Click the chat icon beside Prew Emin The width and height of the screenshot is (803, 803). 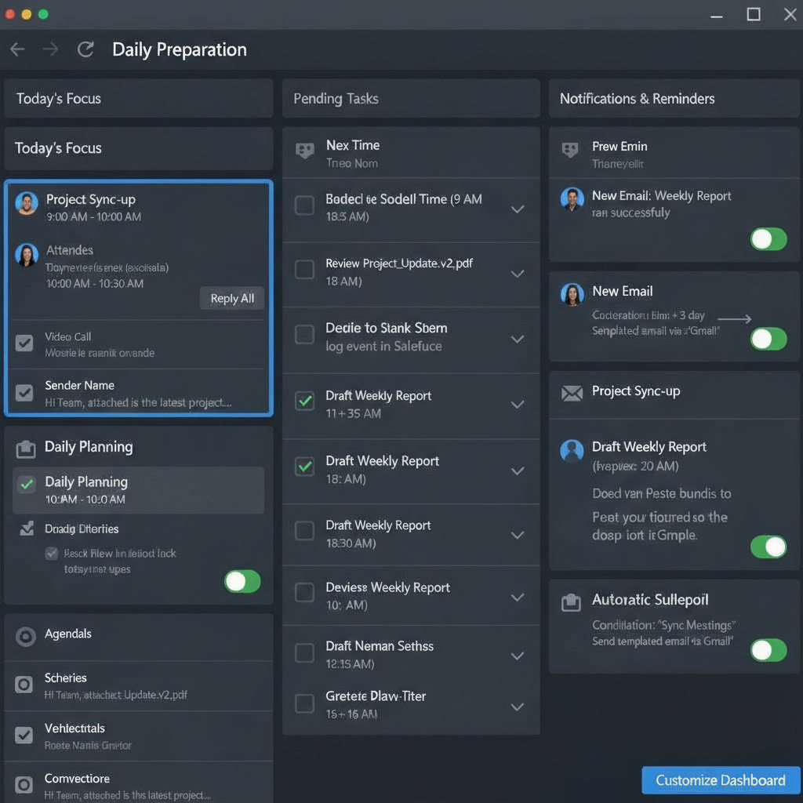571,150
